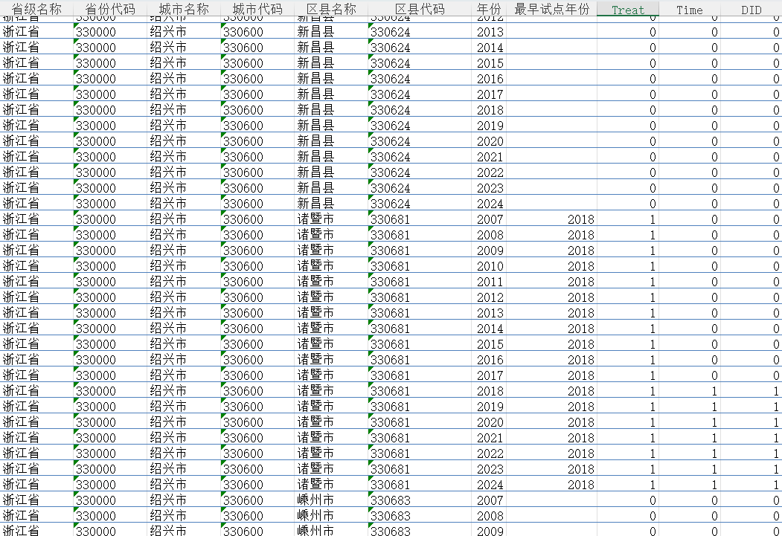This screenshot has width=782, height=536.
Task: Select the 城市代码 column header
Action: point(257,9)
